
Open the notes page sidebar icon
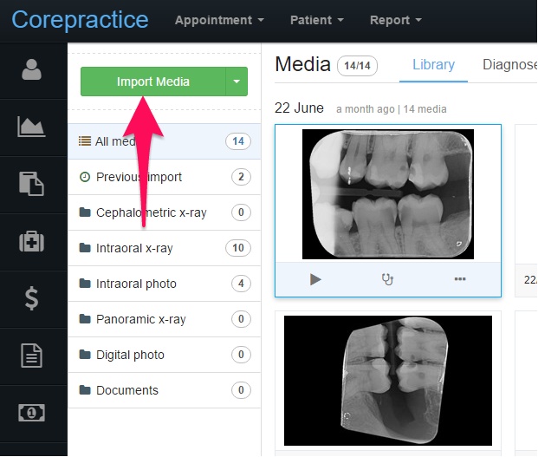click(x=31, y=356)
